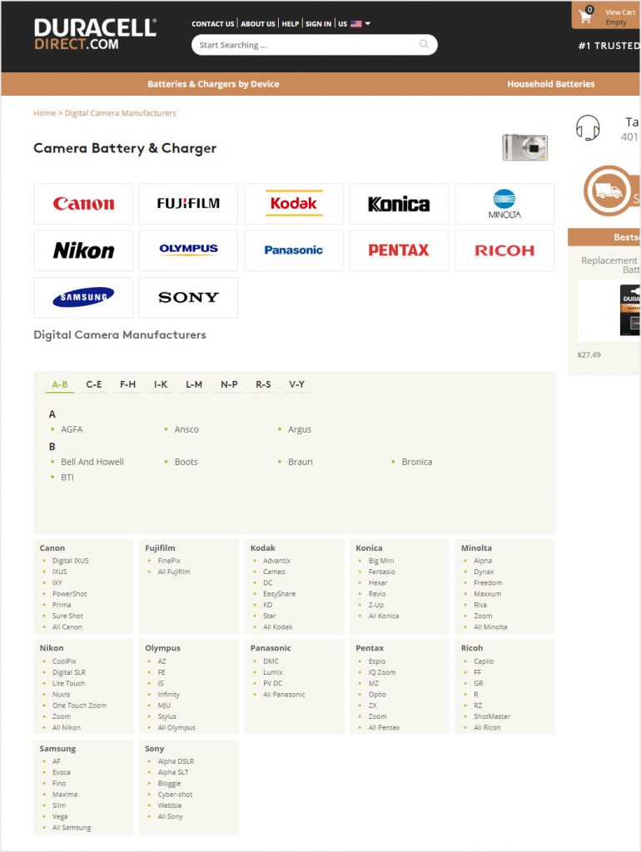Open Sony Cyber-shot link
Screen dimensions: 641x852
pyautogui.click(x=175, y=795)
